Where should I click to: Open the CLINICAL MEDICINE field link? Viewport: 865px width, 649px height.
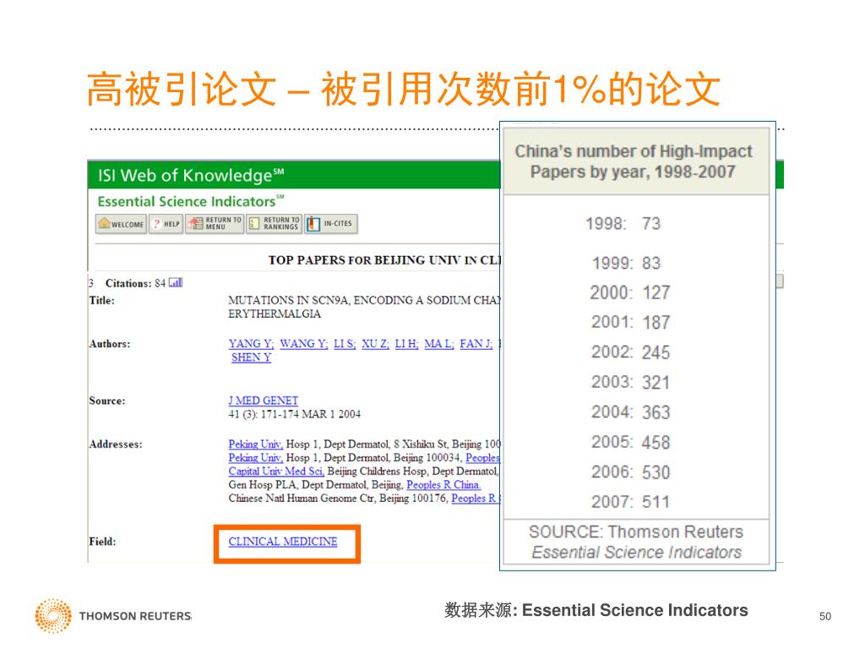click(x=283, y=542)
